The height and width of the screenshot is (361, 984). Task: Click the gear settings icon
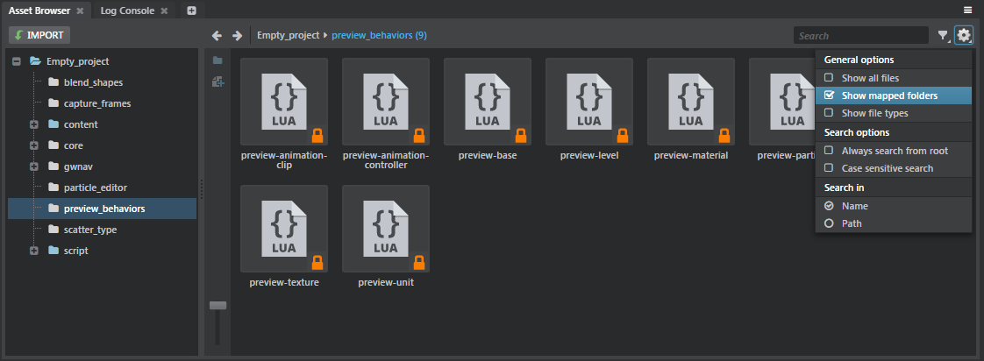(964, 36)
